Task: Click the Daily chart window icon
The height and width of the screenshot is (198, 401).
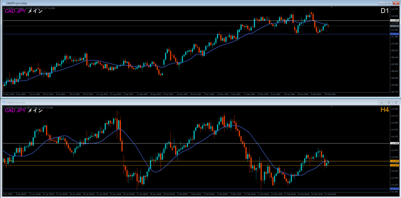Action: (3, 3)
